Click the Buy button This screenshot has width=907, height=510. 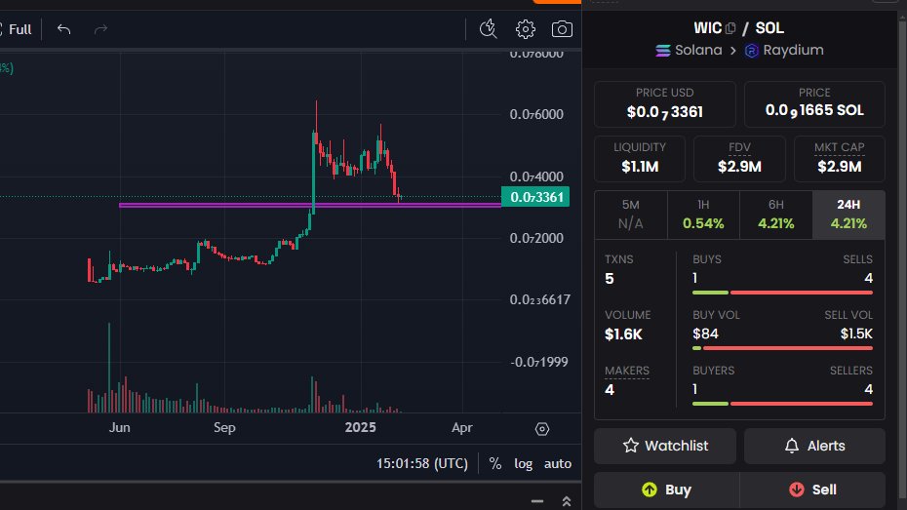[666, 490]
